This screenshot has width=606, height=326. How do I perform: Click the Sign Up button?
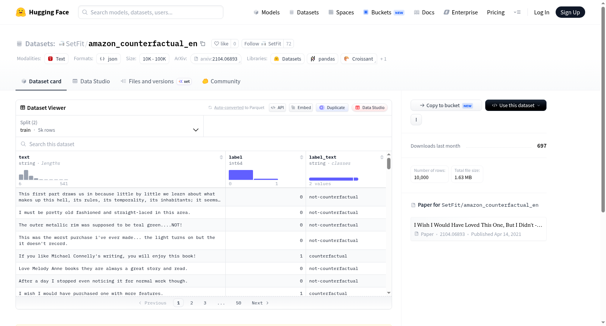(570, 12)
